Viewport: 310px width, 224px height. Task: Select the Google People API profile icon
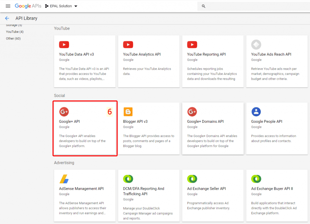[x=256, y=112]
